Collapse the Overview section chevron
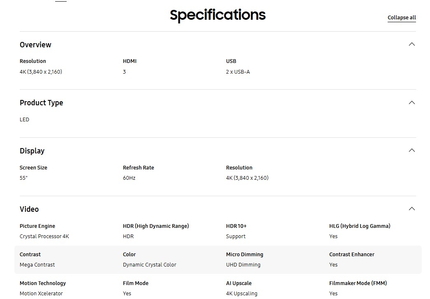Viewport: 430px width, 299px height. click(411, 44)
